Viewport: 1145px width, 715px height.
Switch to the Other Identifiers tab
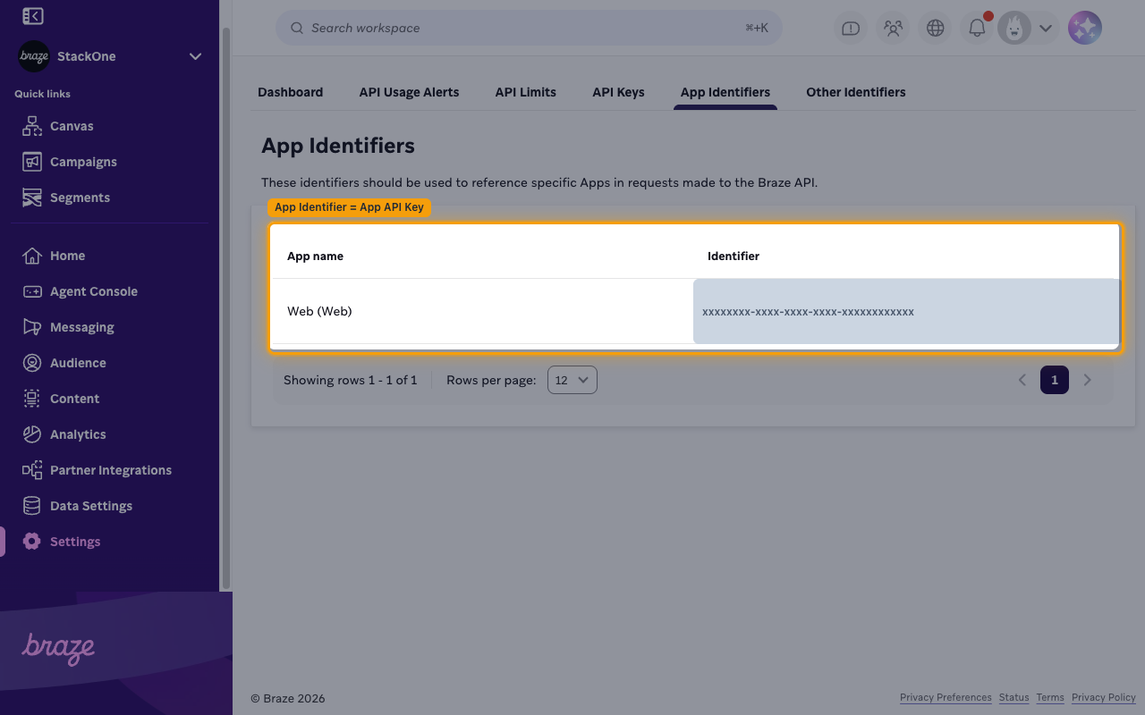(x=855, y=92)
